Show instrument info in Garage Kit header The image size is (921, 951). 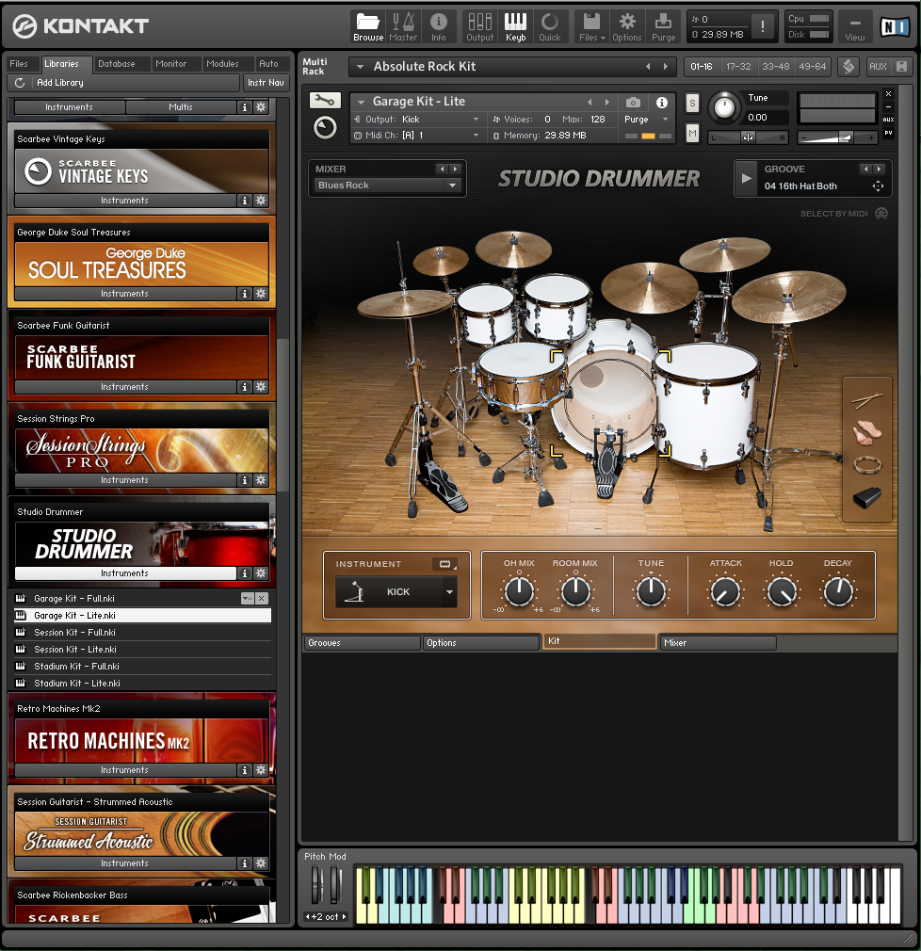[662, 103]
